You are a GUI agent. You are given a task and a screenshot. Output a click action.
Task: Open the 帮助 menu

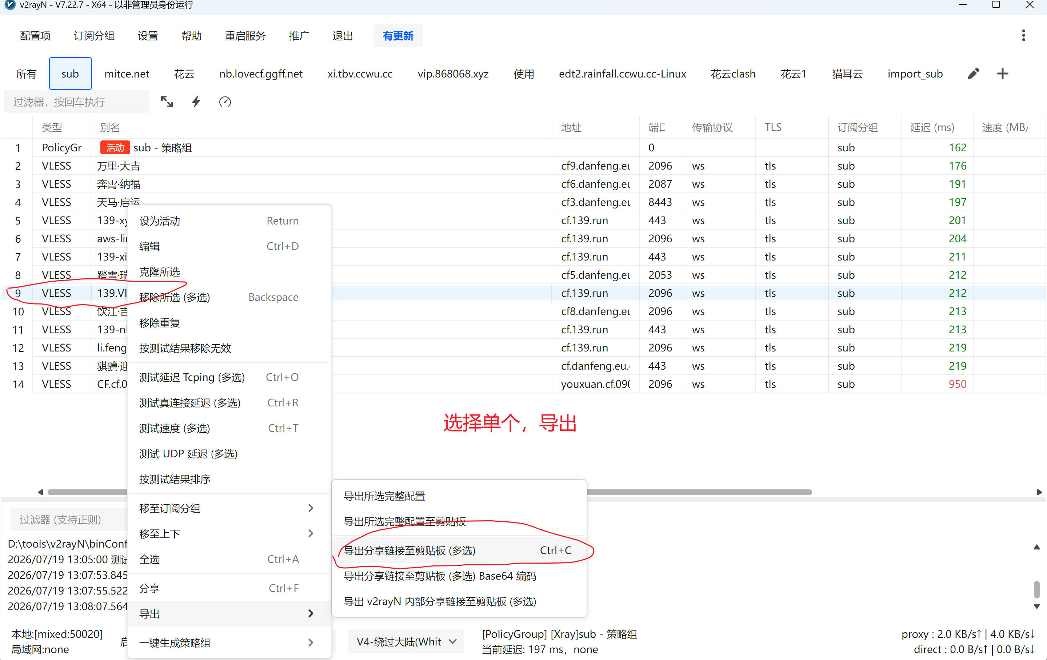coord(191,36)
